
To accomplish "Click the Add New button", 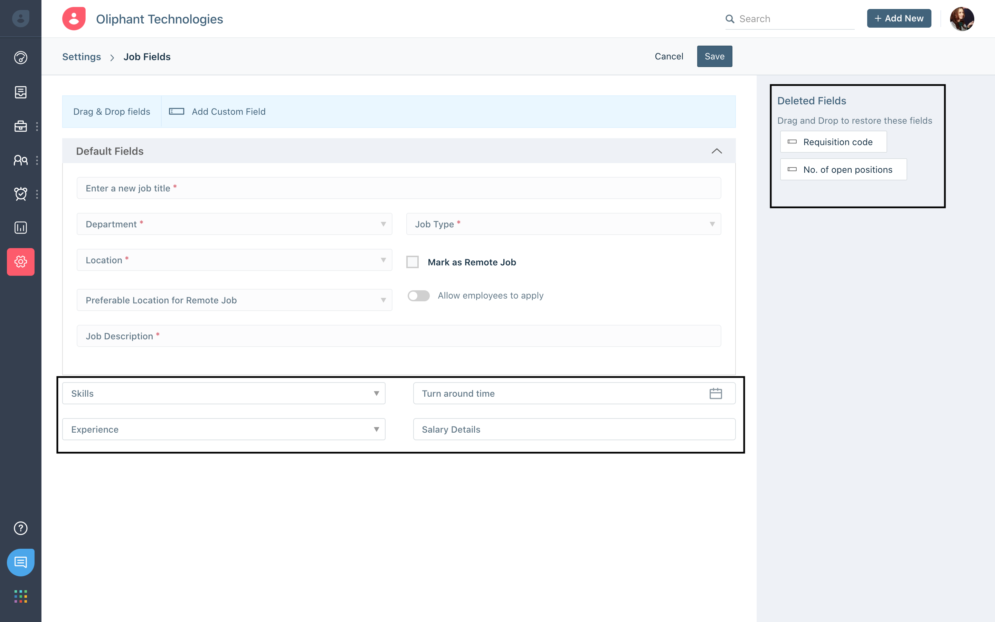I will tap(899, 18).
